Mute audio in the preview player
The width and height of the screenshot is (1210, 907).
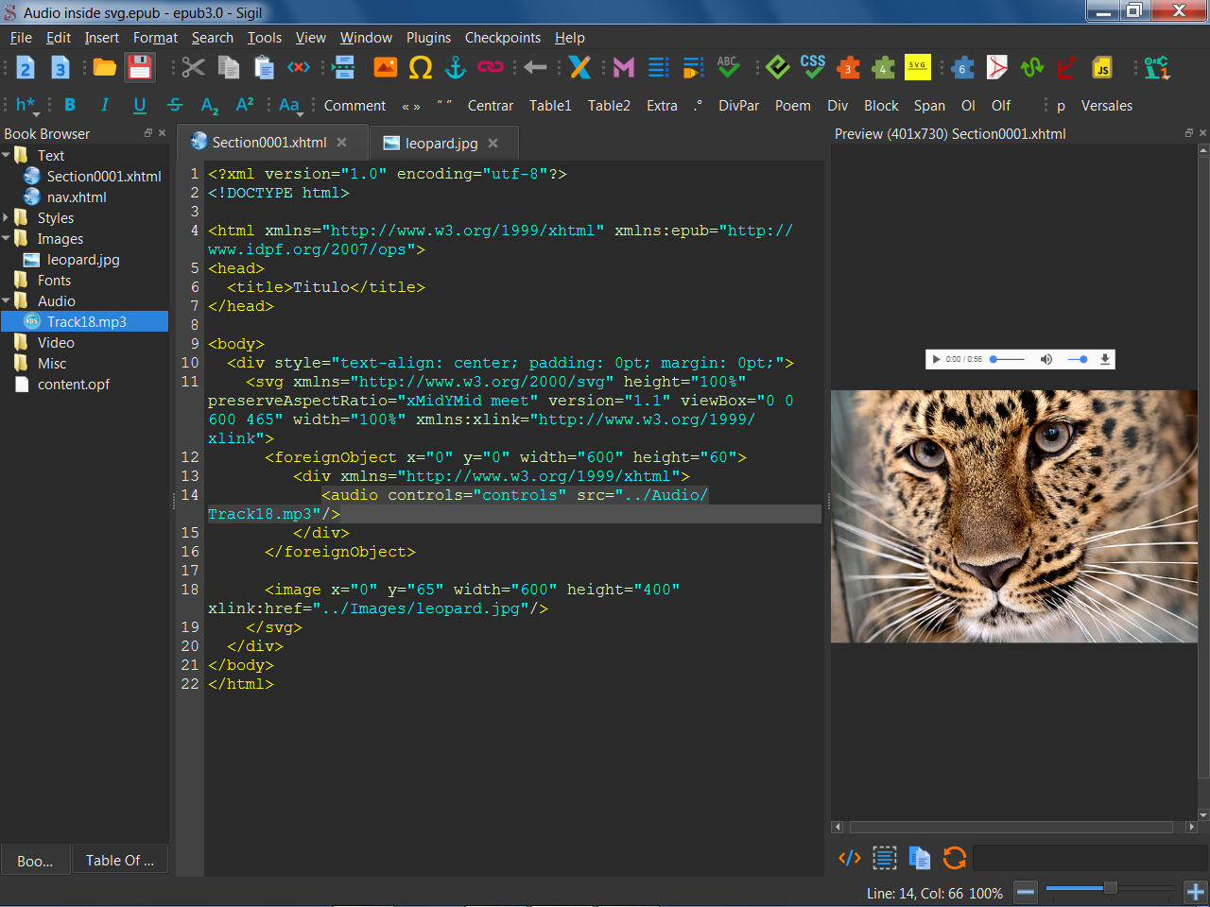(1046, 359)
